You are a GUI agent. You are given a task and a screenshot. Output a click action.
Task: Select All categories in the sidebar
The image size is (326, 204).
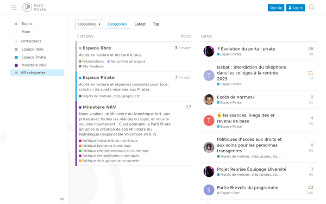click(x=37, y=73)
